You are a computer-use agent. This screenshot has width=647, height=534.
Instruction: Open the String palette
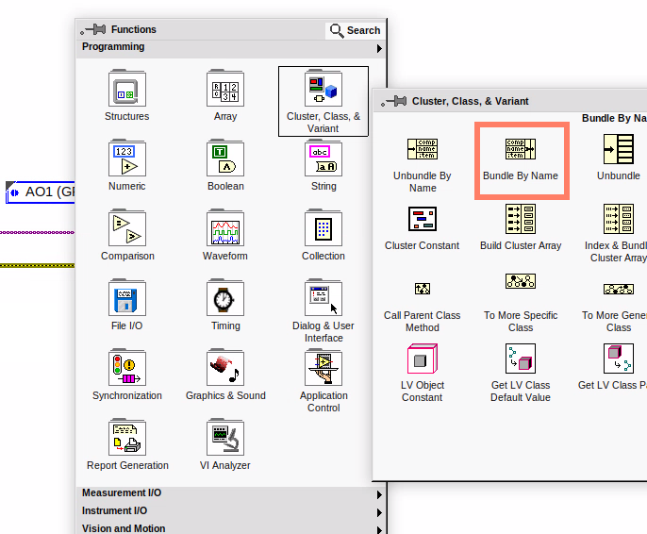tap(323, 159)
